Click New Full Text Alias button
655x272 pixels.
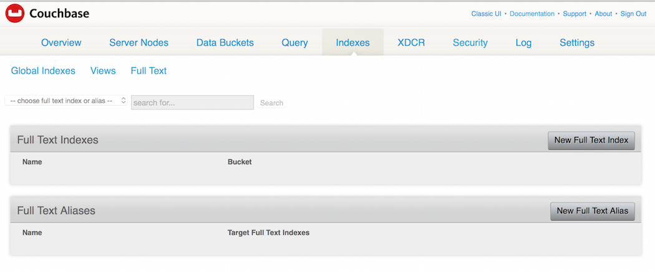click(x=593, y=211)
